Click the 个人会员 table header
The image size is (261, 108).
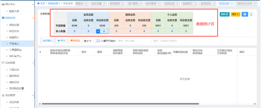coord(172,15)
